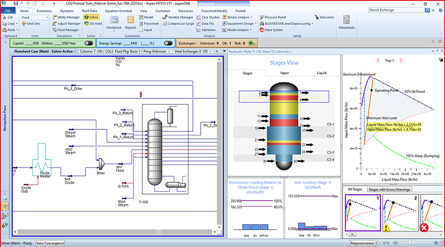Select the Mixer unit on flowsheet

point(101,164)
